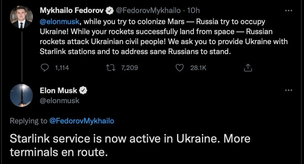
Task: Click verified badge next to Mykhailo Fedorov
Action: 110,11
